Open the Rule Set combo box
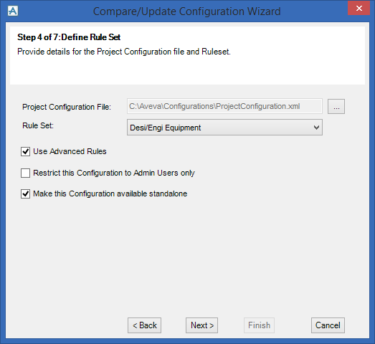The height and width of the screenshot is (344, 375). click(x=224, y=128)
